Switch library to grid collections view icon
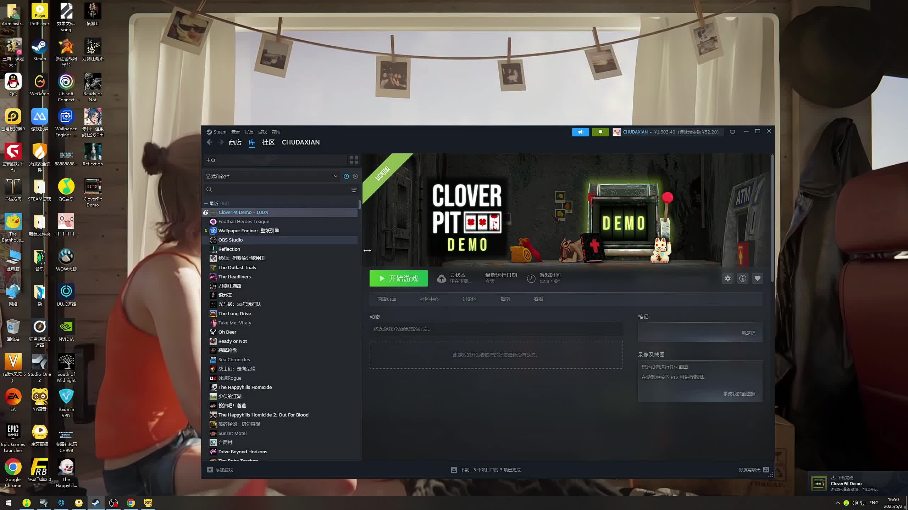This screenshot has width=908, height=510. pos(354,160)
